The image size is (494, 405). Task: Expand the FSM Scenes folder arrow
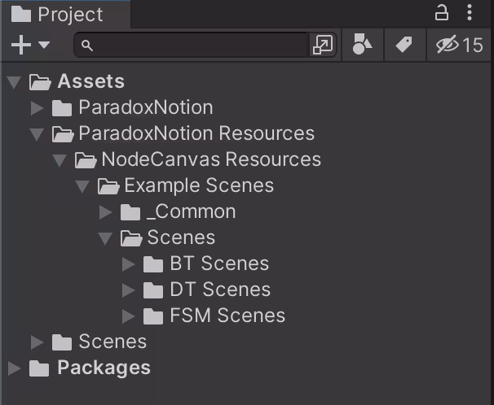click(x=128, y=316)
